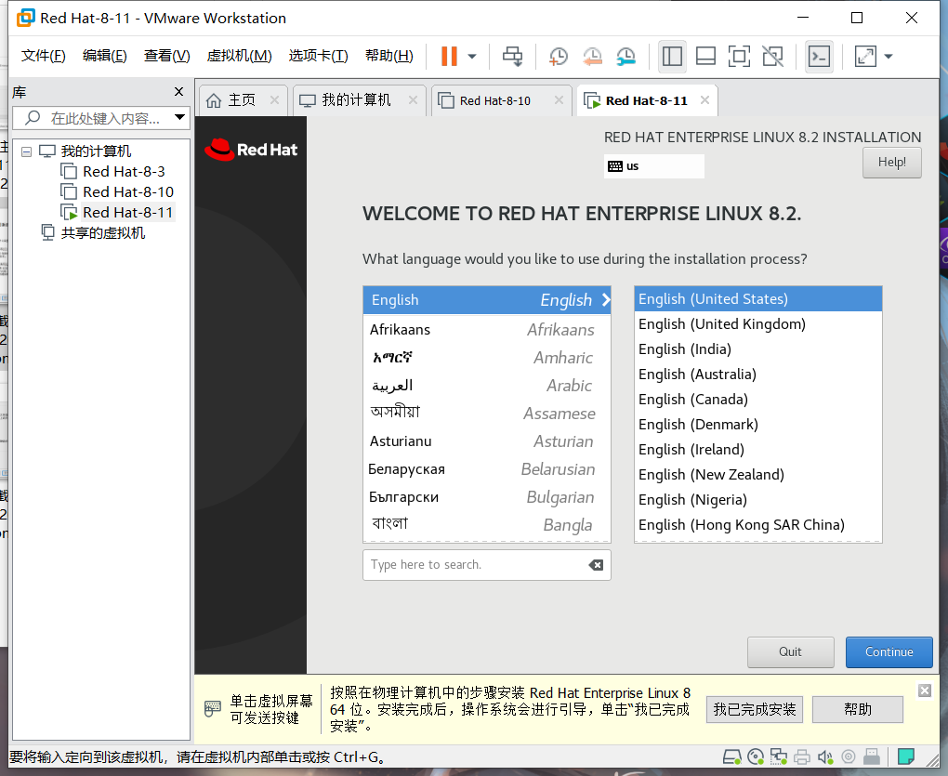The width and height of the screenshot is (948, 776).
Task: Click the full screen mode icon
Action: (x=739, y=56)
